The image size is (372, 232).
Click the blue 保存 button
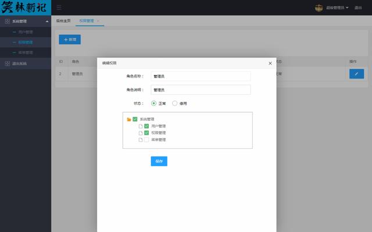tap(159, 161)
